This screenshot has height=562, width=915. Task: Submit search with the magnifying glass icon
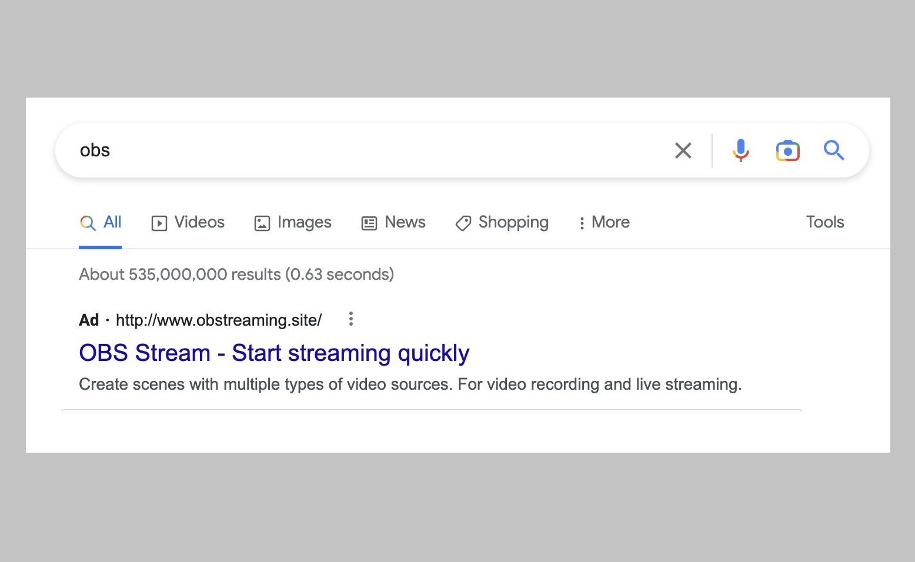click(834, 150)
